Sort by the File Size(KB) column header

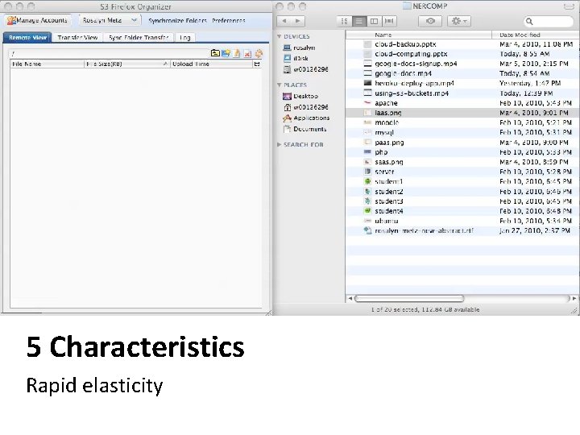click(x=127, y=64)
